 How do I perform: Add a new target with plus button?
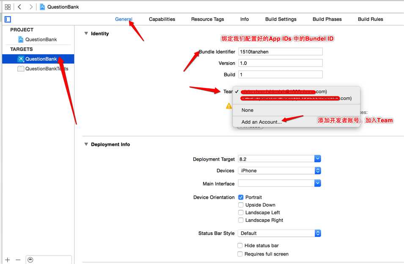click(8, 260)
